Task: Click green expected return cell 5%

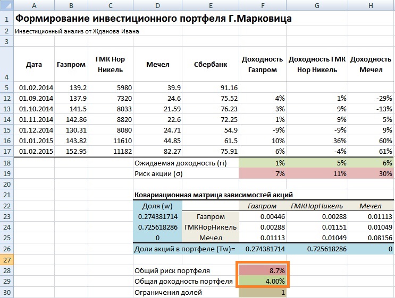Action: [x=317, y=163]
